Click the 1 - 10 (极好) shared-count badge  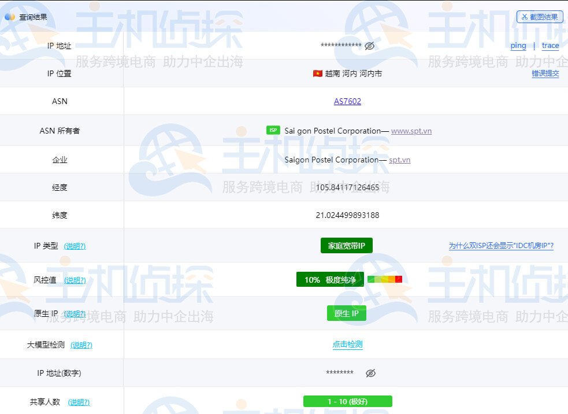point(347,401)
